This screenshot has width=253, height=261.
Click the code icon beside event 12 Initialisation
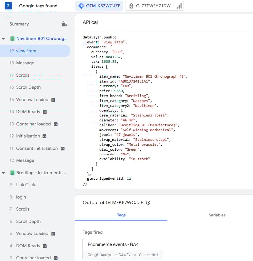(x=44, y=136)
